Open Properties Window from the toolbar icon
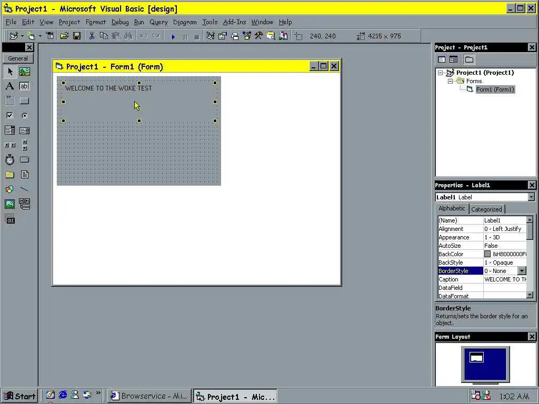The height and width of the screenshot is (404, 539). pyautogui.click(x=223, y=36)
